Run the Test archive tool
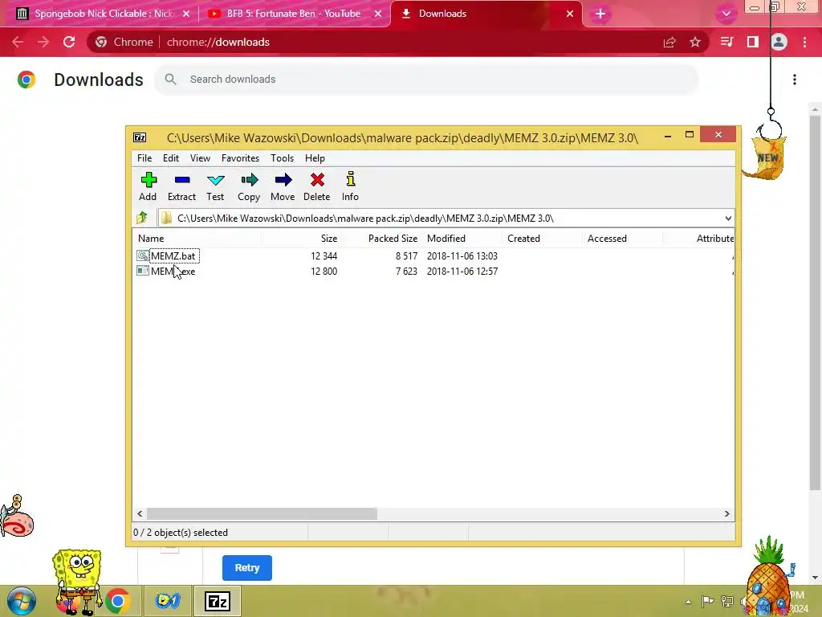822x617 pixels. click(215, 186)
